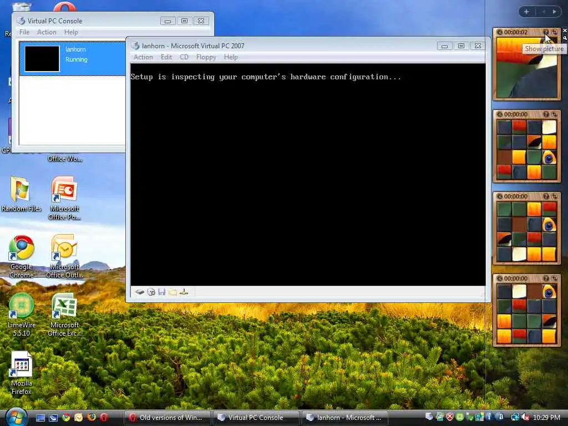Launch Chrome from the quick launch bar

[66, 418]
